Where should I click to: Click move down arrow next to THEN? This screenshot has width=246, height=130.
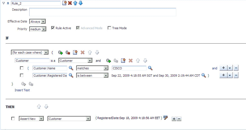coord(46,107)
